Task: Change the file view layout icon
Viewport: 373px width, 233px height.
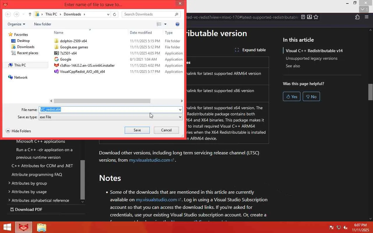Action: [x=159, y=24]
